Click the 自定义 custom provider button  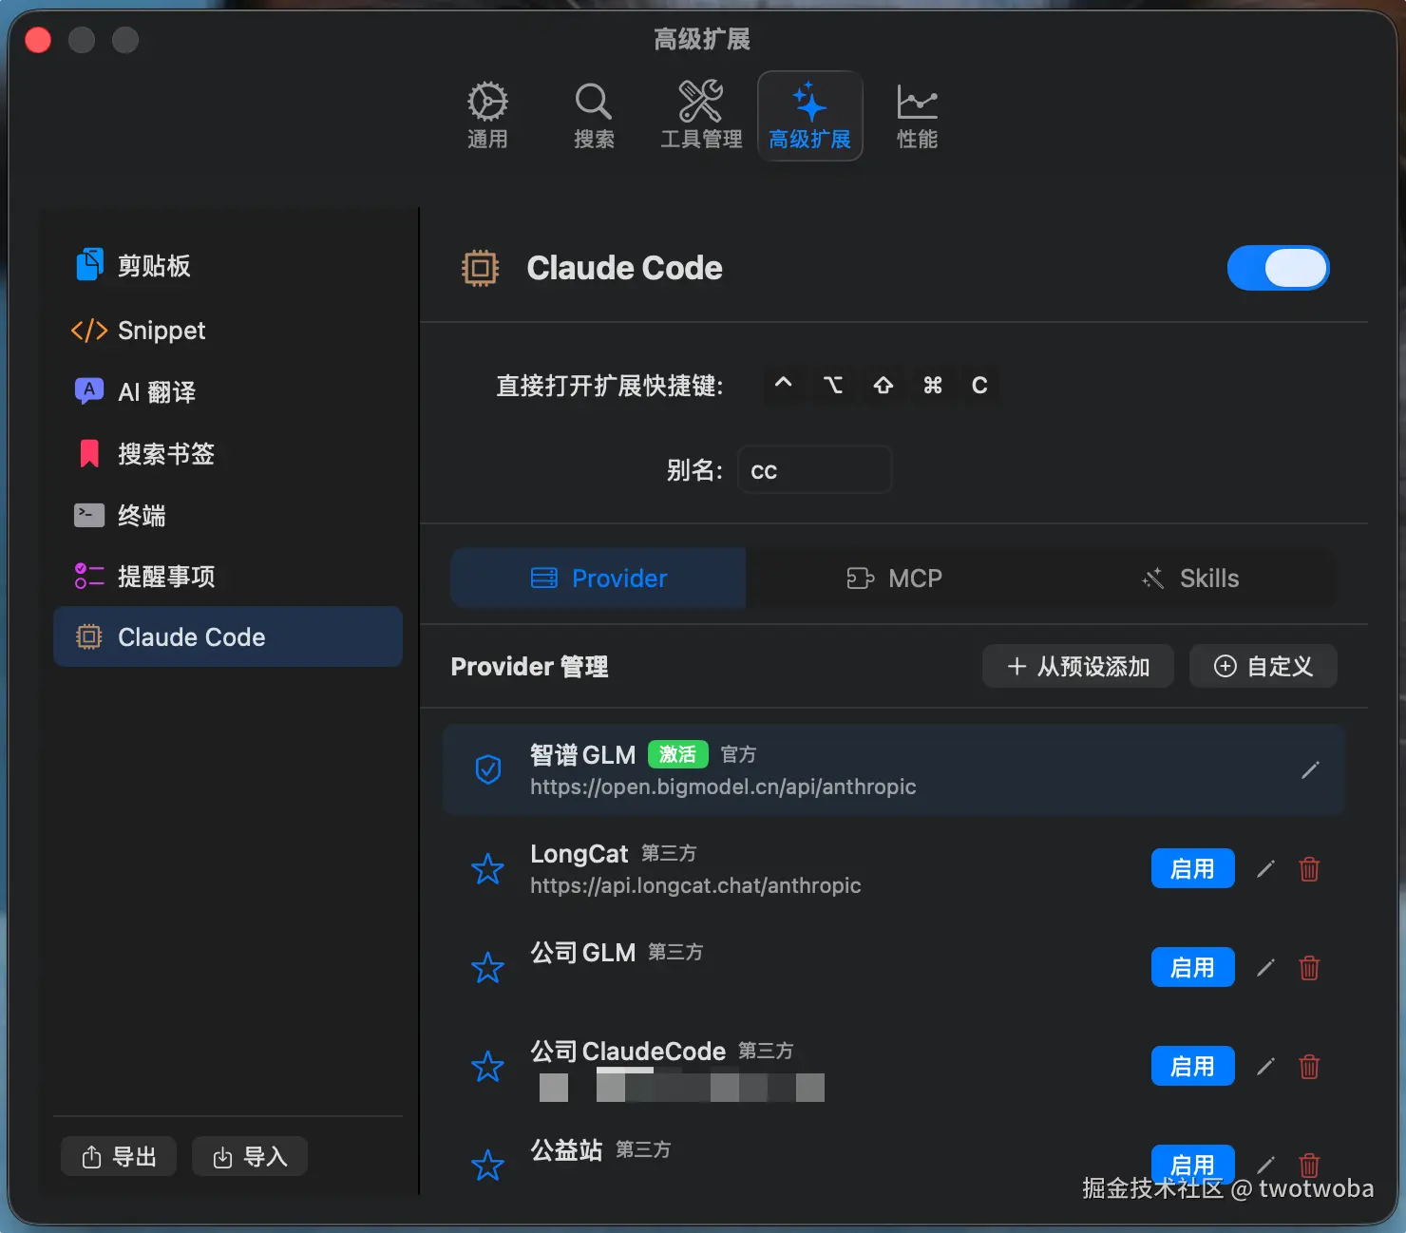[1263, 666]
